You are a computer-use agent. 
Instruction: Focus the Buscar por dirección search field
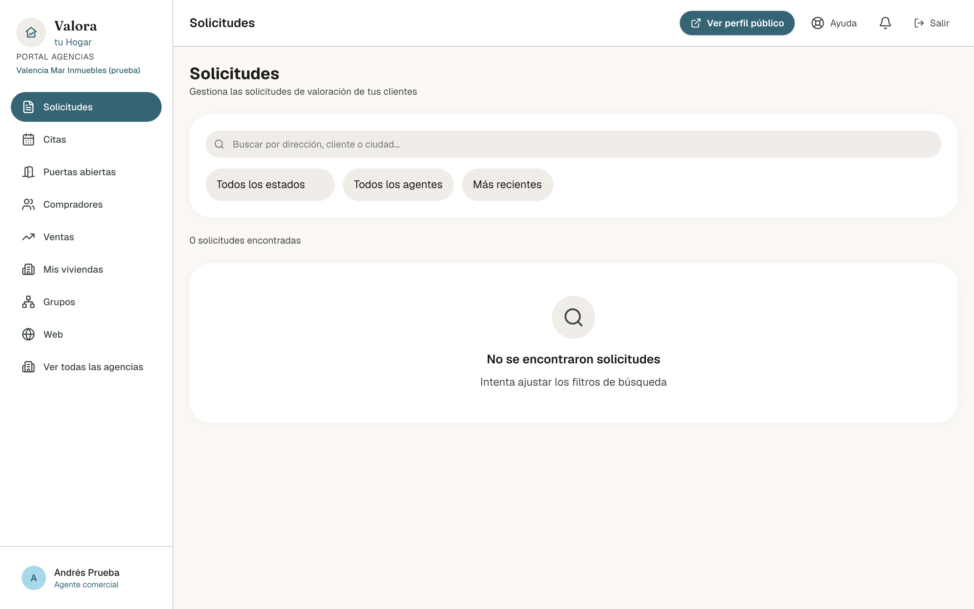coord(573,144)
